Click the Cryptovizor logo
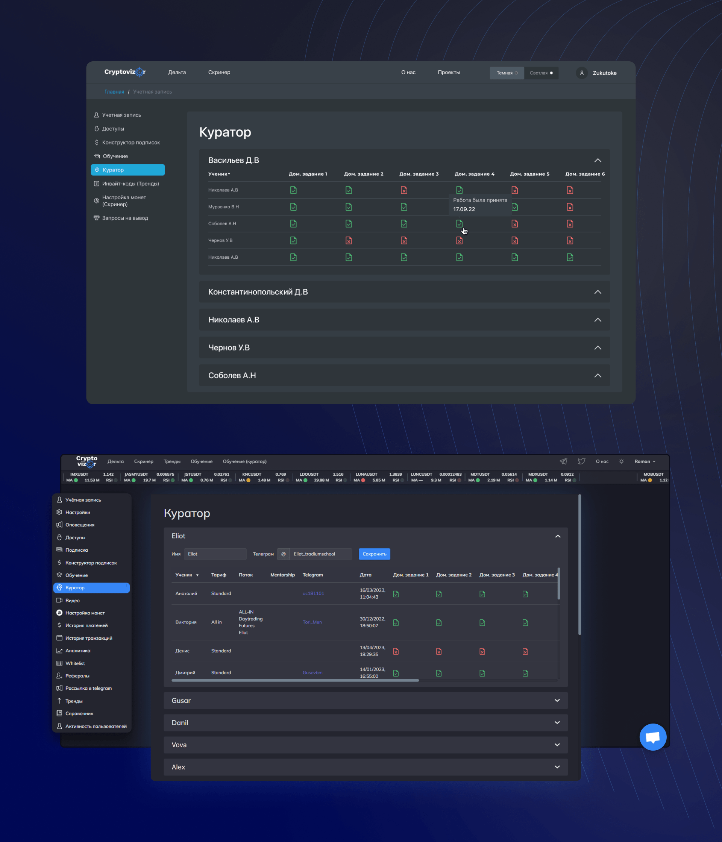The height and width of the screenshot is (842, 722). click(x=124, y=72)
